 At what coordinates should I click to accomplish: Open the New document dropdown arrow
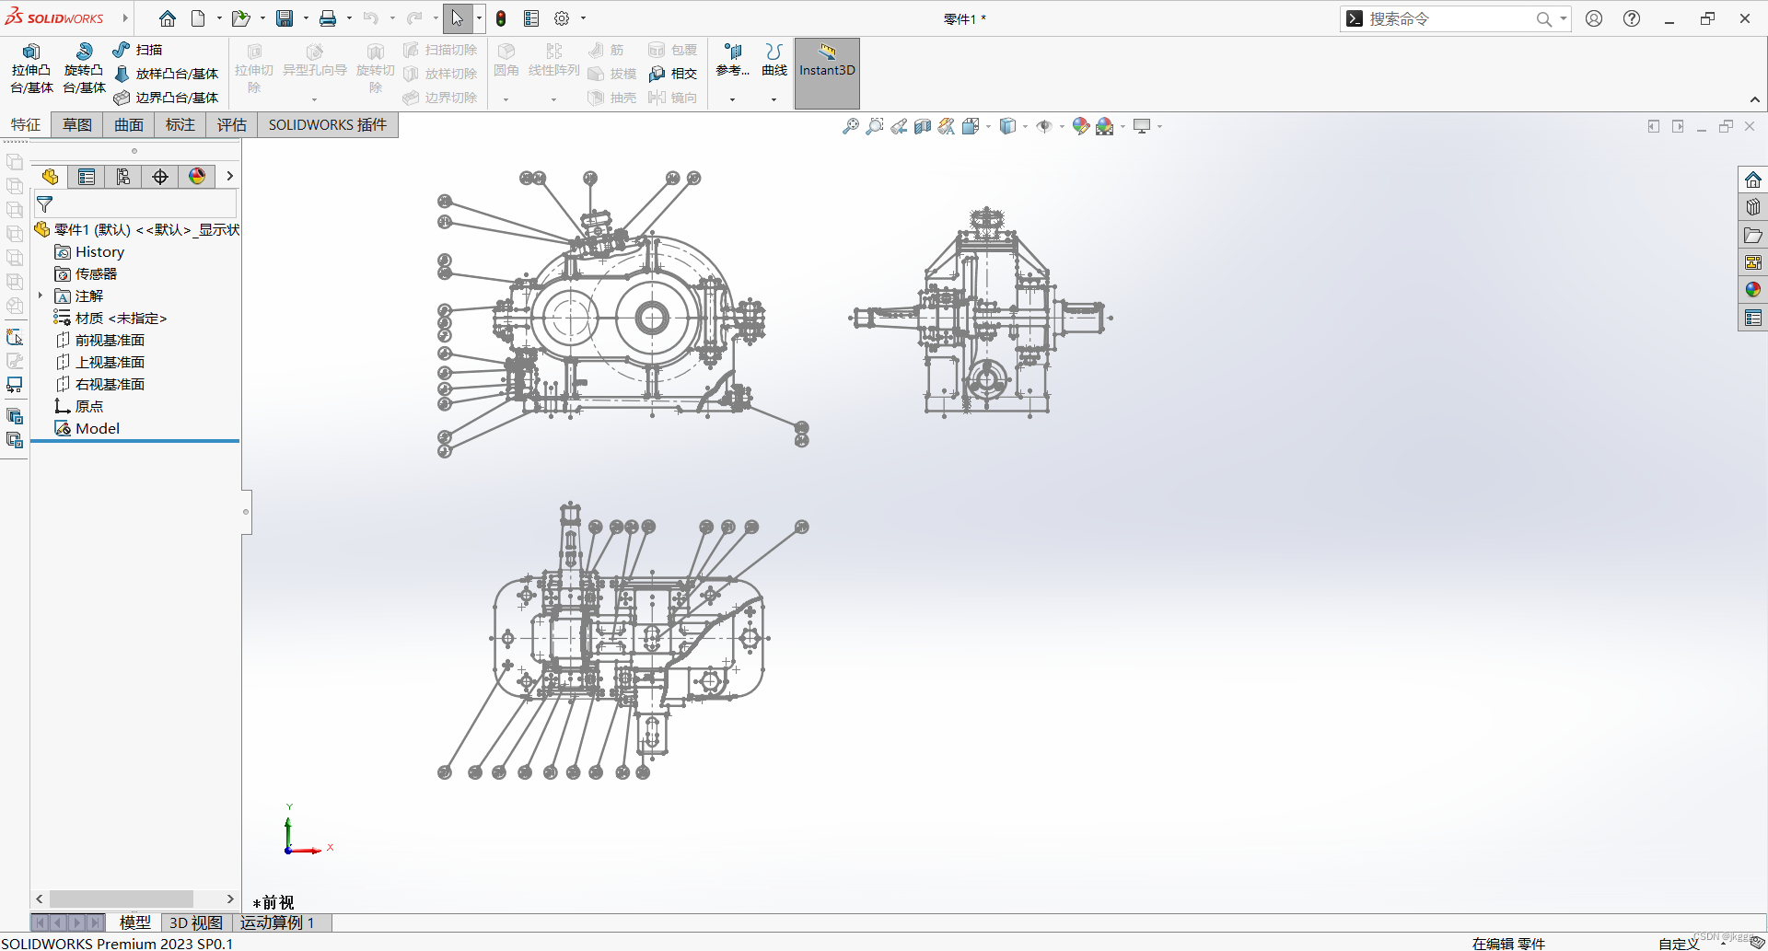pos(219,18)
